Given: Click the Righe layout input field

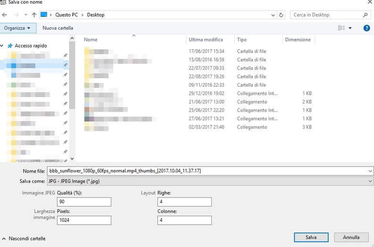Looking at the screenshot, I should pos(184,202).
